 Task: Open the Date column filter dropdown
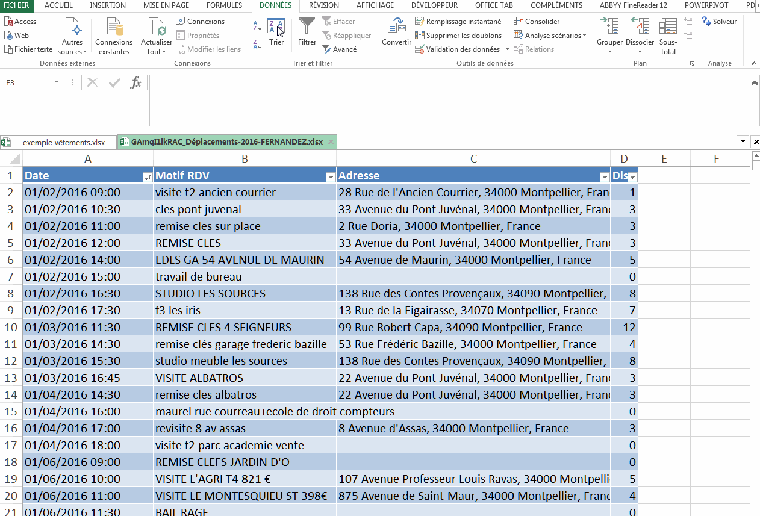pyautogui.click(x=147, y=176)
